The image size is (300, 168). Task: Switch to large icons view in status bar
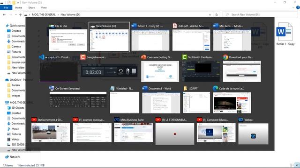tap(297, 165)
